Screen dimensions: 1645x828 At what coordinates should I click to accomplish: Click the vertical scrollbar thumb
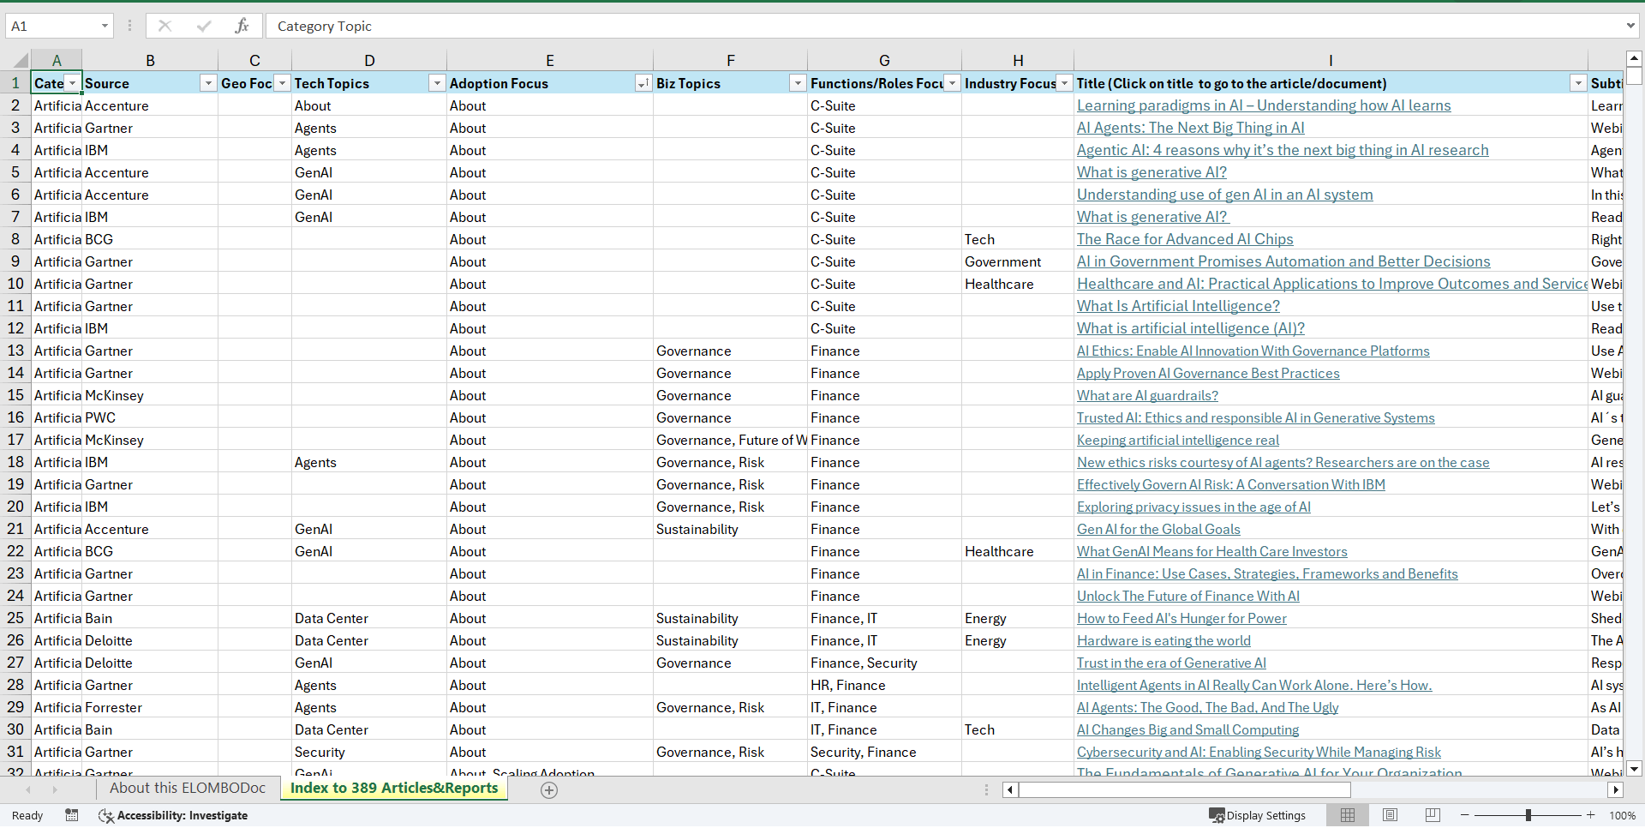point(1634,75)
